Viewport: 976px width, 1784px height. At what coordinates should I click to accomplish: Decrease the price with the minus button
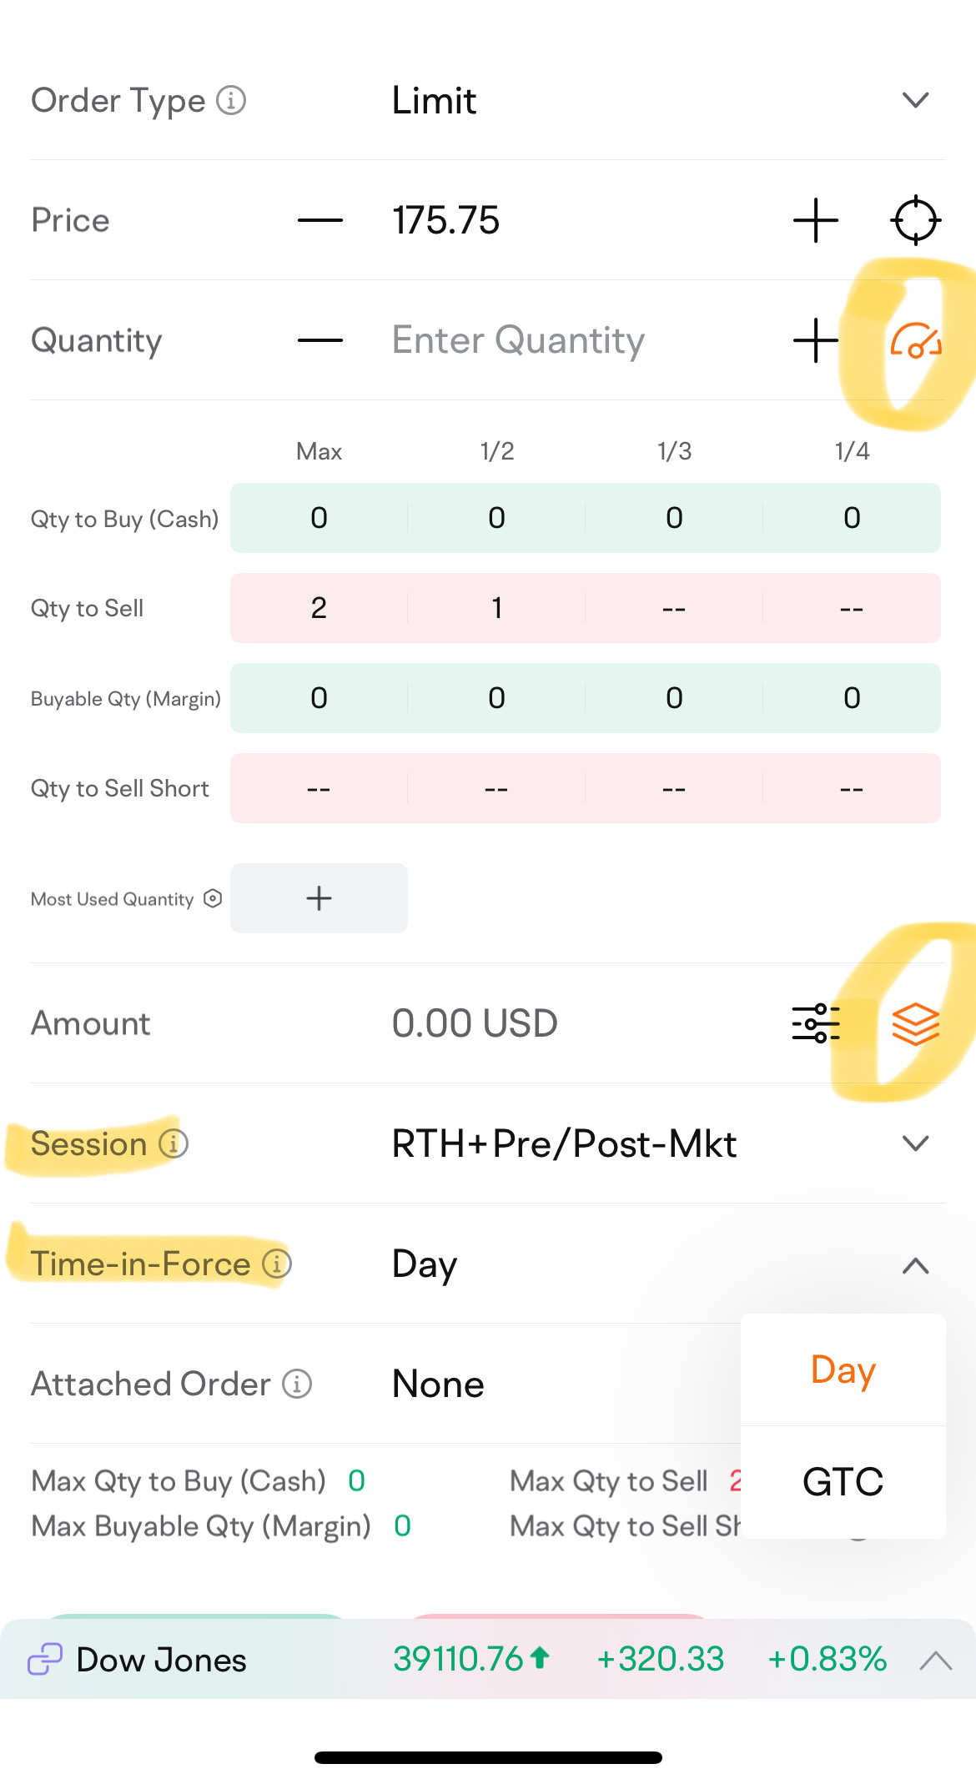click(x=320, y=220)
